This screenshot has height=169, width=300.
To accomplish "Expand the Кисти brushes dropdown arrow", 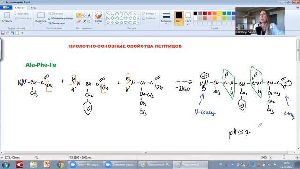I will click(98, 23).
